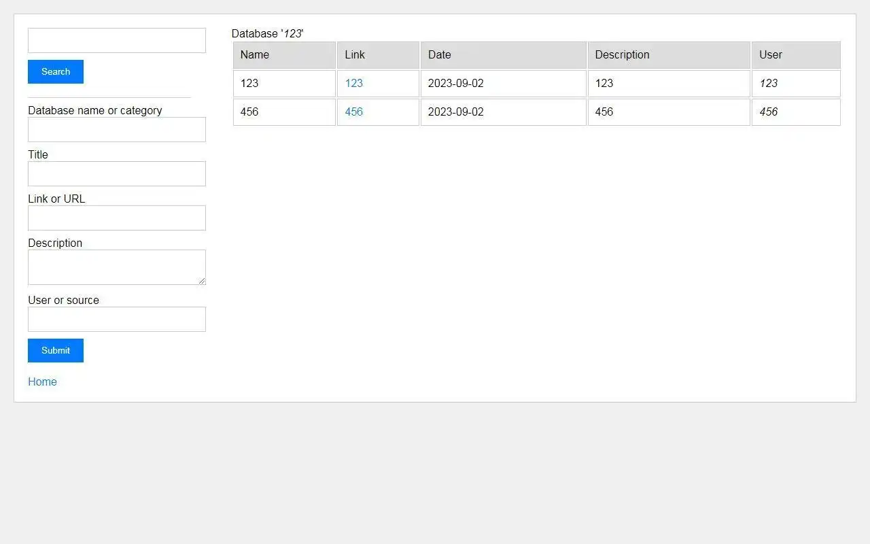This screenshot has width=870, height=544.
Task: Select the Name cell '123'
Action: tap(284, 84)
